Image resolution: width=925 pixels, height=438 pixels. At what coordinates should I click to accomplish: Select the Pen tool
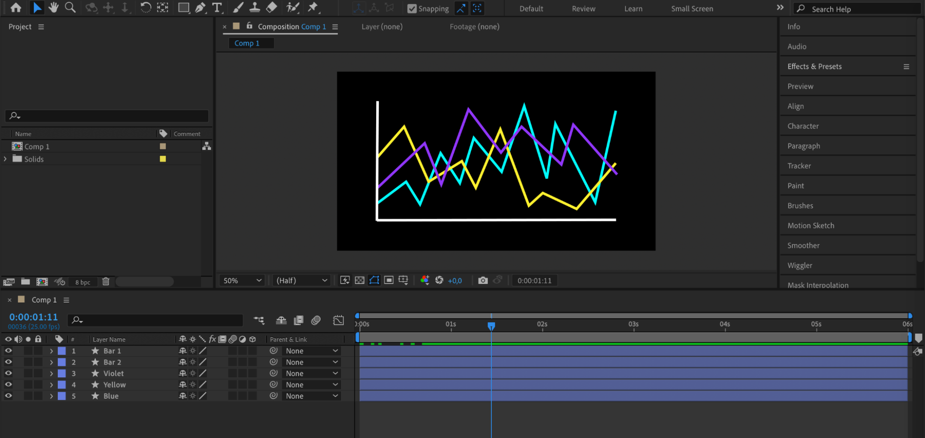click(x=200, y=7)
